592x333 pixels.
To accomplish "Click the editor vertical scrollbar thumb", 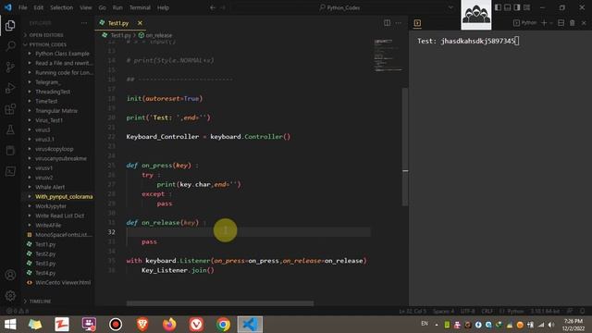I will pos(405,146).
